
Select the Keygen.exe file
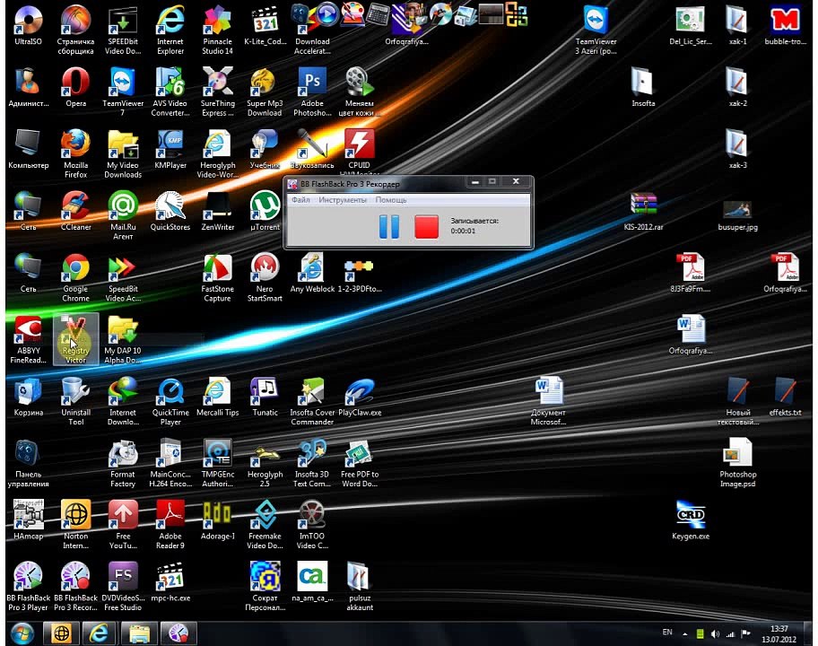click(x=691, y=520)
